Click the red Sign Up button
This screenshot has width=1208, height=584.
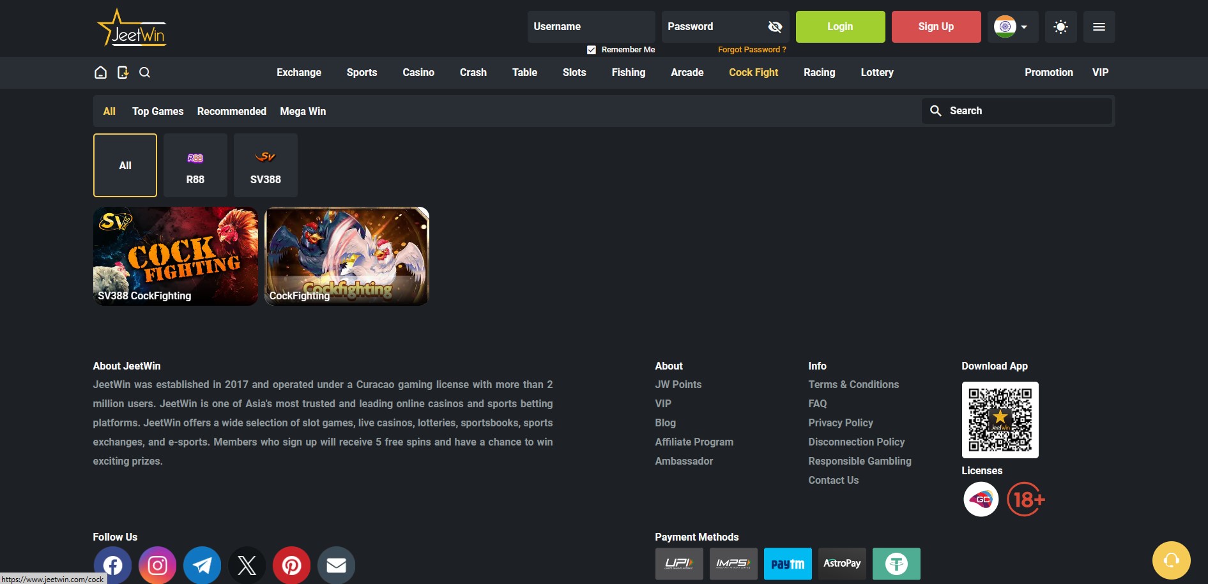(x=936, y=27)
